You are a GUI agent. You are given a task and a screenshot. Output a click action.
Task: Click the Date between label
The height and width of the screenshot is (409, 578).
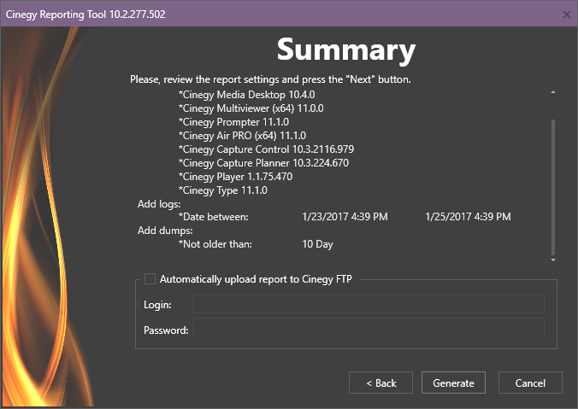(214, 217)
